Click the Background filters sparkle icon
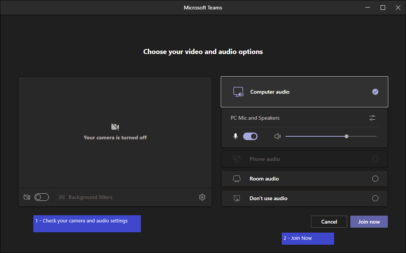The height and width of the screenshot is (253, 406). (x=62, y=197)
